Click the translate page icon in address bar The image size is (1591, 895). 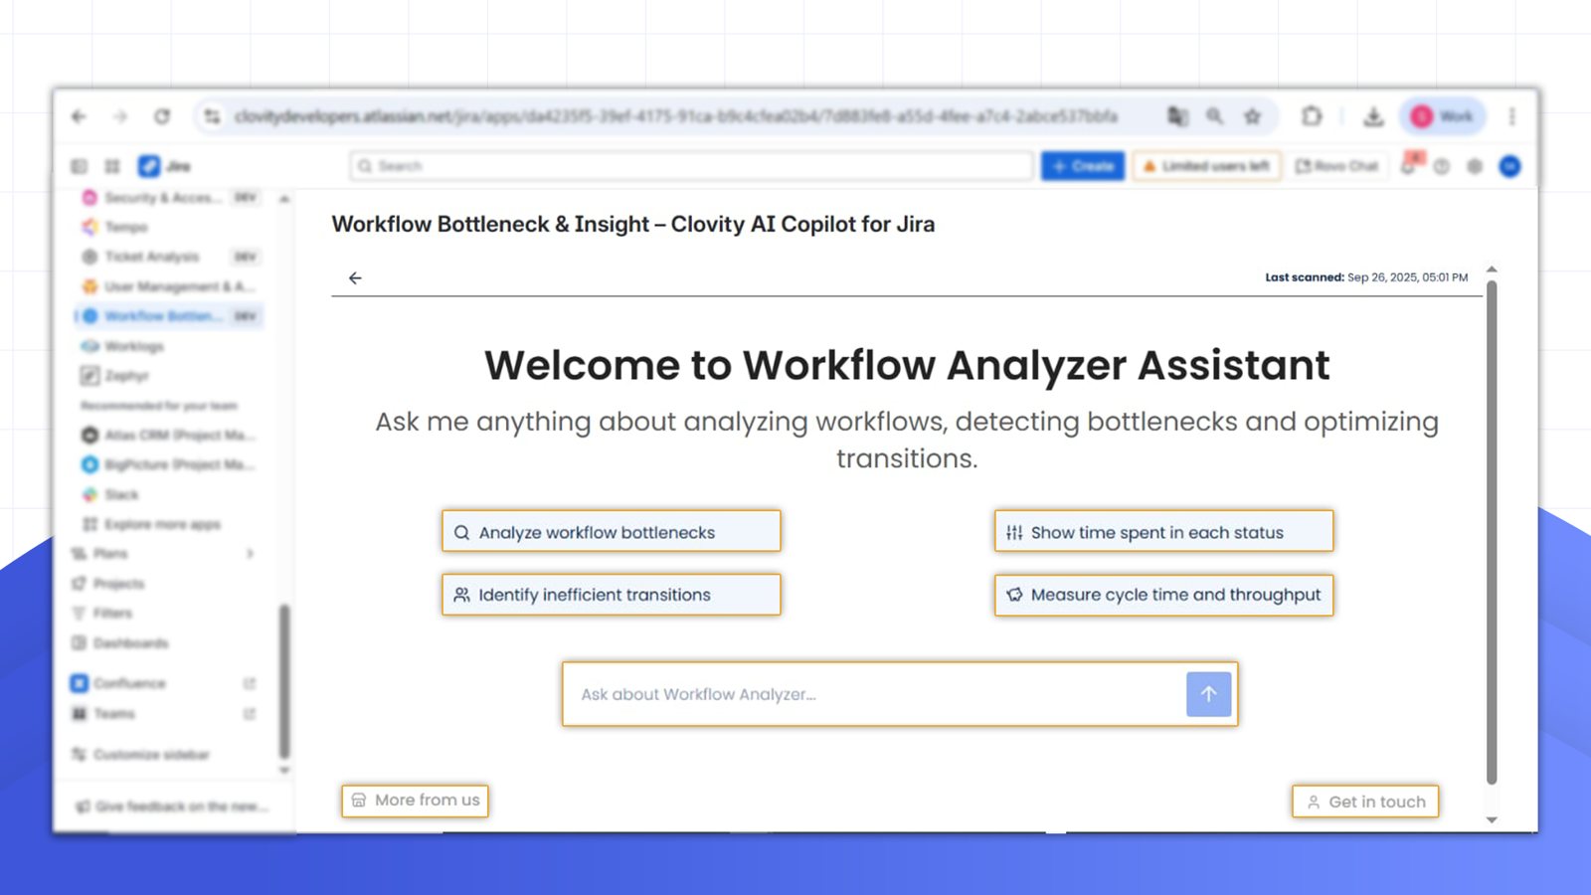pos(1177,116)
